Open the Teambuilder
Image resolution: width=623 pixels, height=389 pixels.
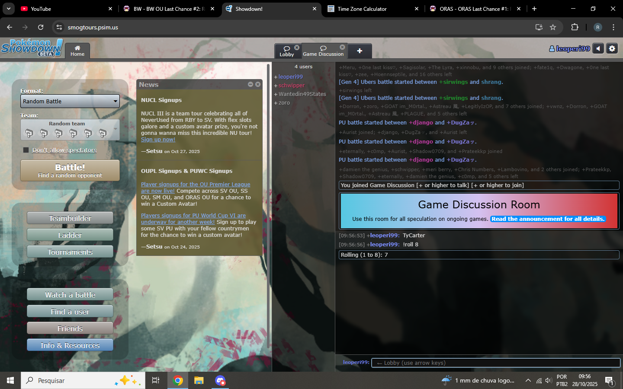tap(70, 218)
